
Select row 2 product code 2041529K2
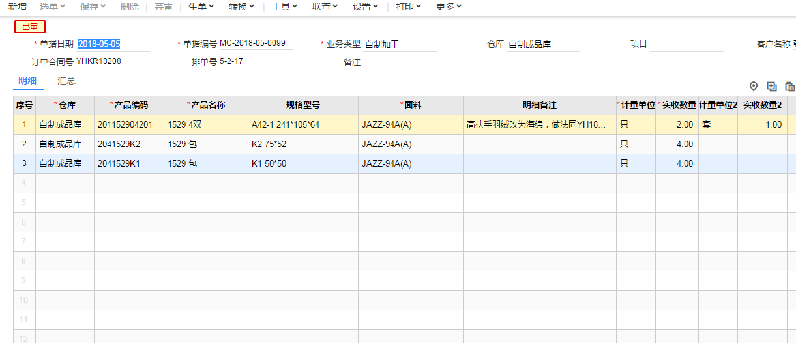point(119,144)
